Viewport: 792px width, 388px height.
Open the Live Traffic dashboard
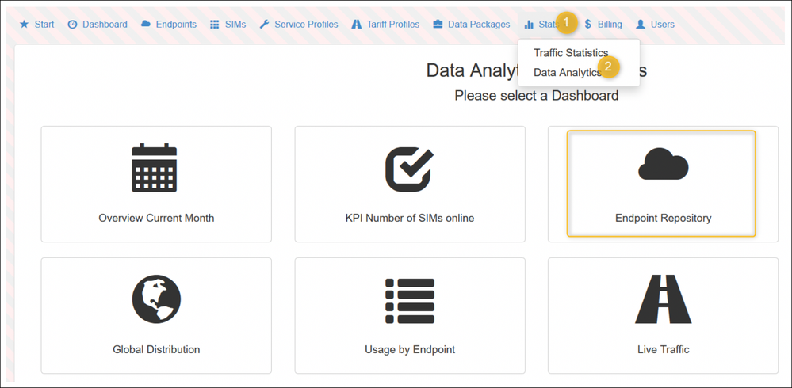point(664,315)
